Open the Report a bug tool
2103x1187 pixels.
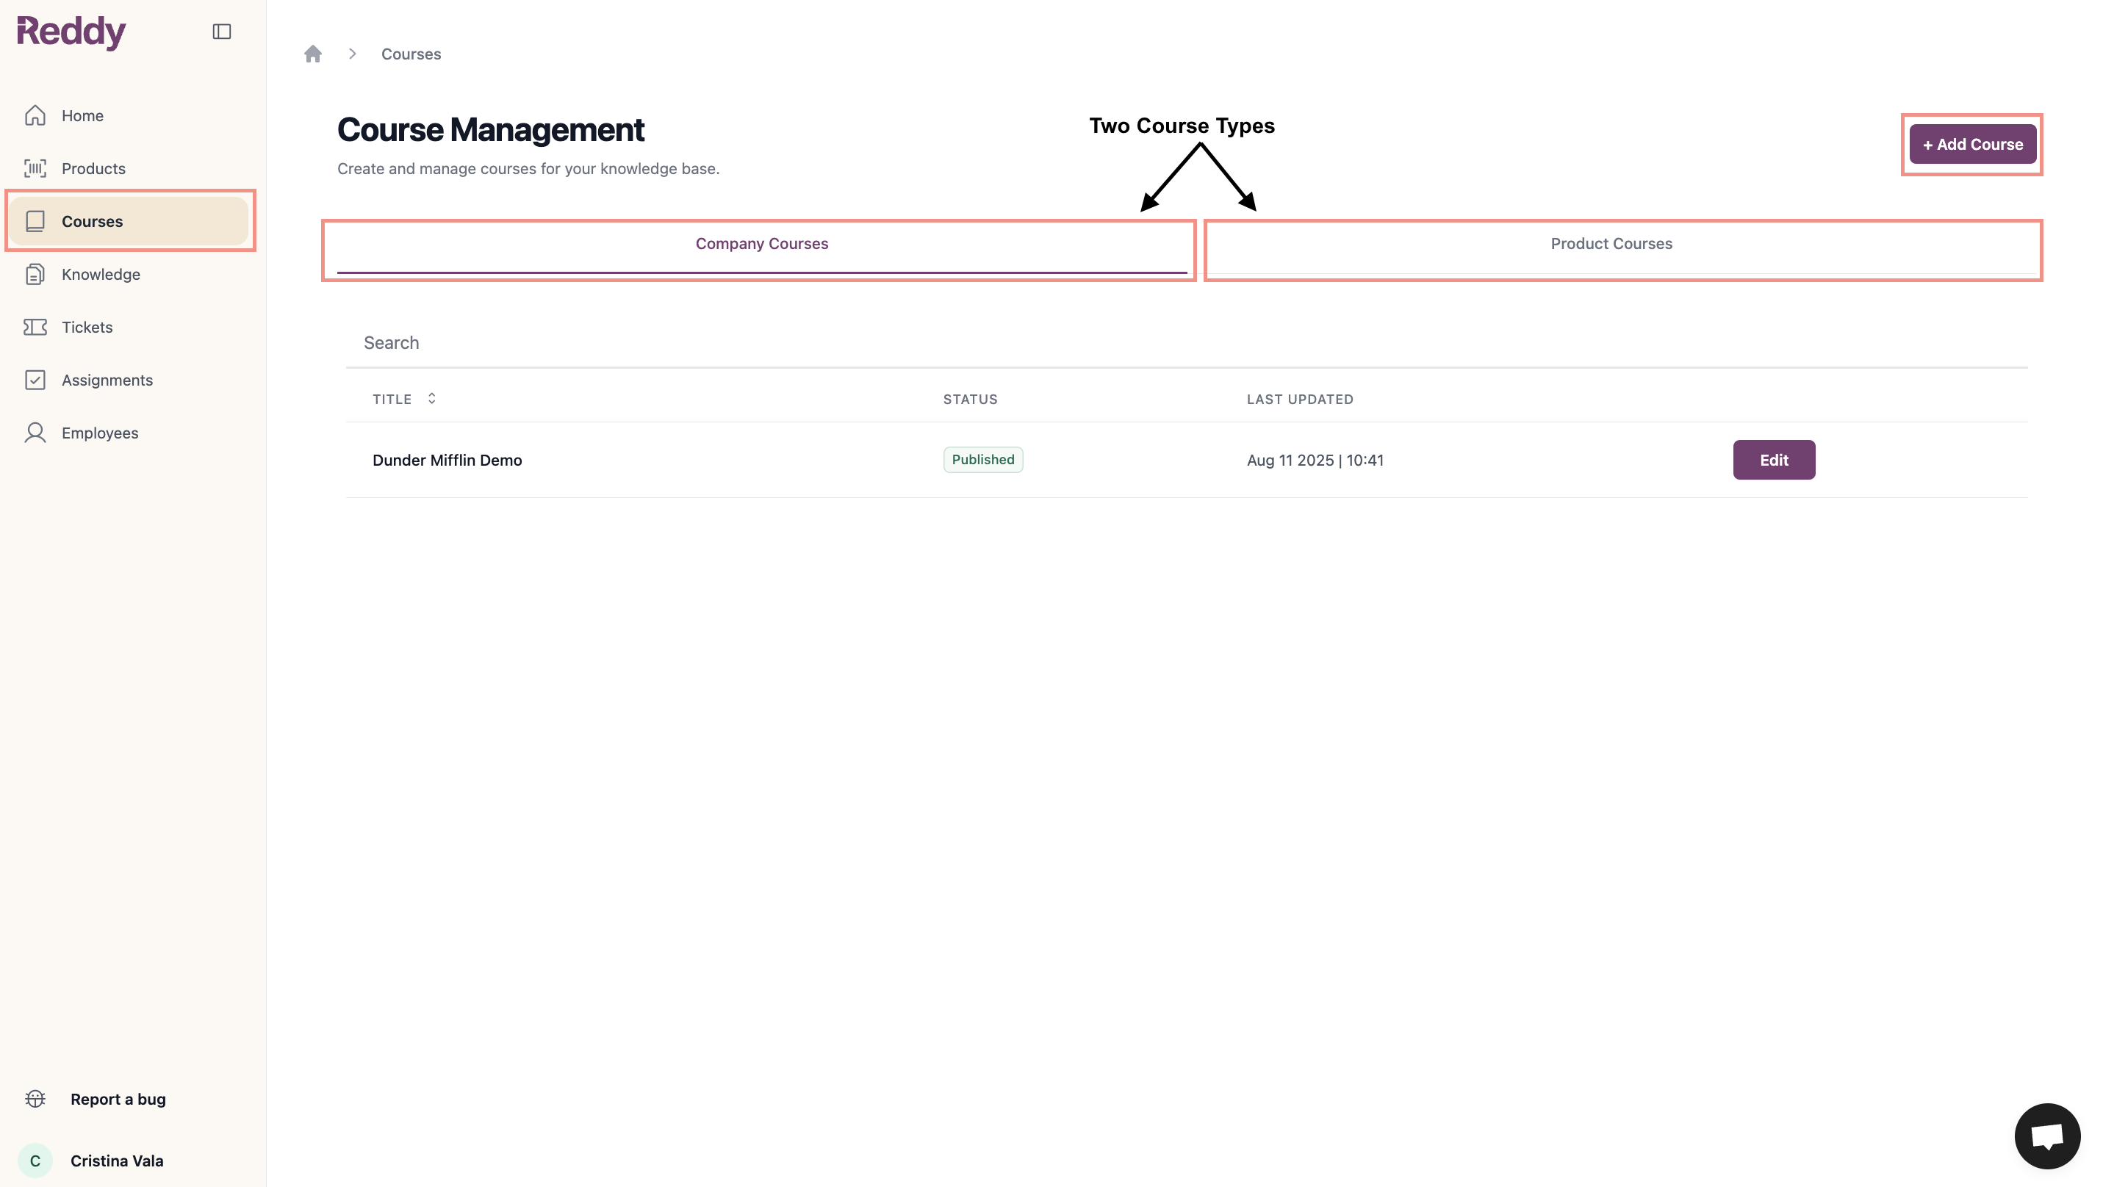(x=118, y=1098)
